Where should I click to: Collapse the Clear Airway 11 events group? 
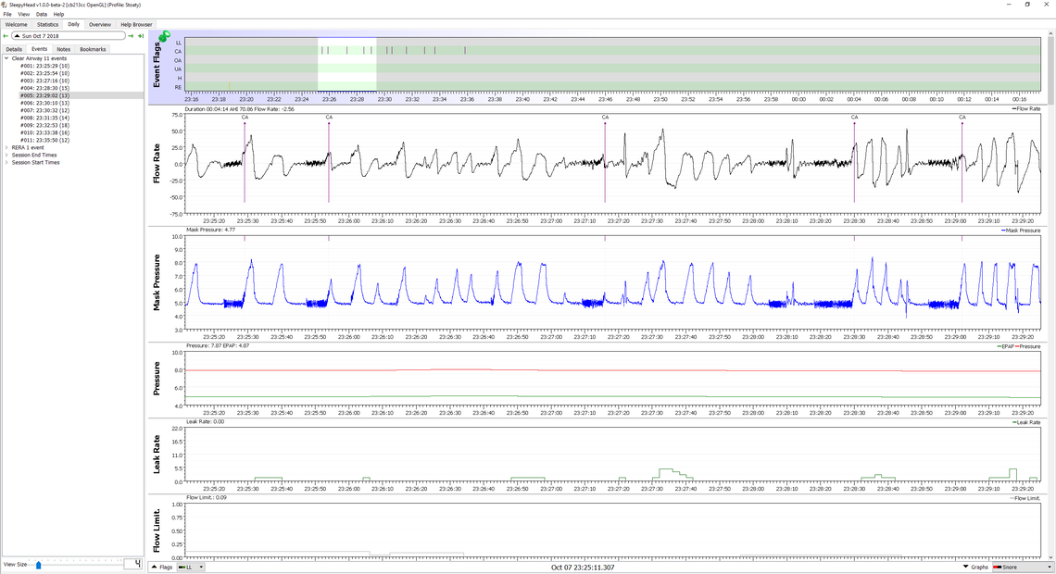coord(6,58)
